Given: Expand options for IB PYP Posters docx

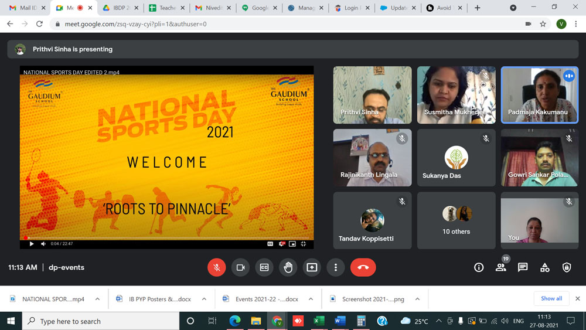Looking at the screenshot, I should (204, 299).
